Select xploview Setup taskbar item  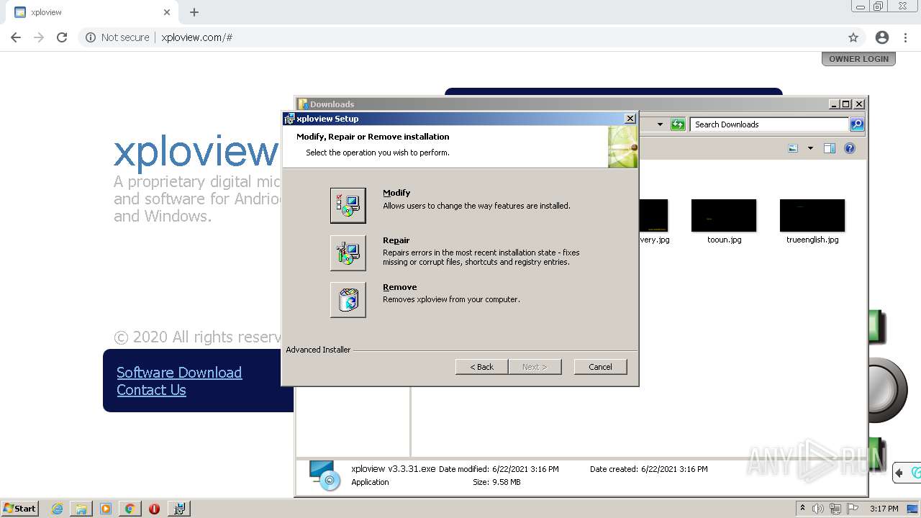click(179, 509)
